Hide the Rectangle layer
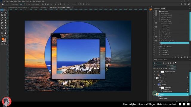 pyautogui.click(x=154, y=78)
